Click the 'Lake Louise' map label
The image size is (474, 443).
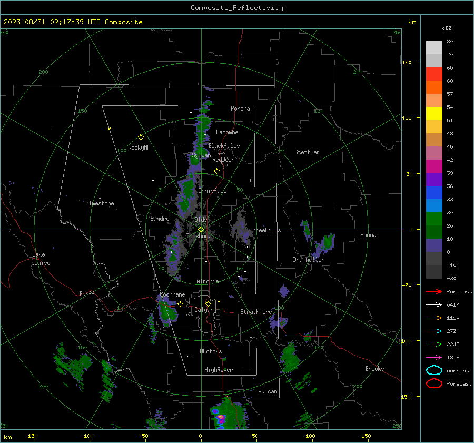click(41, 259)
